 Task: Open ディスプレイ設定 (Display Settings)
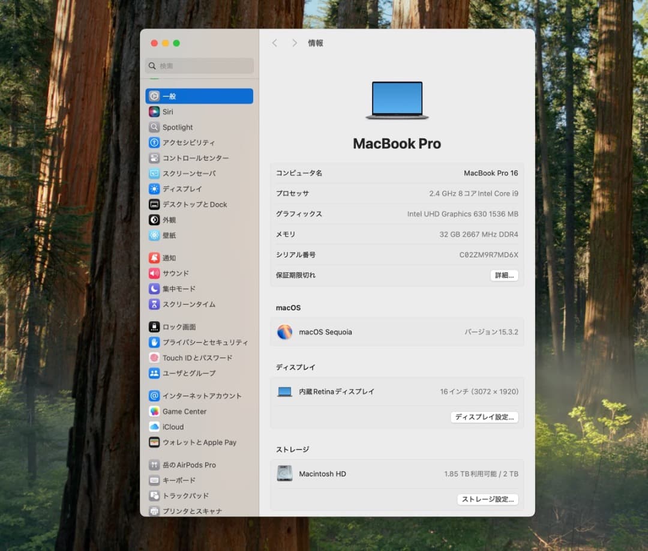tap(484, 417)
